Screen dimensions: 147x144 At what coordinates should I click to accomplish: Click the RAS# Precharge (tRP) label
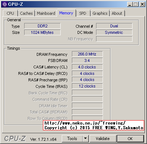coord(48,80)
